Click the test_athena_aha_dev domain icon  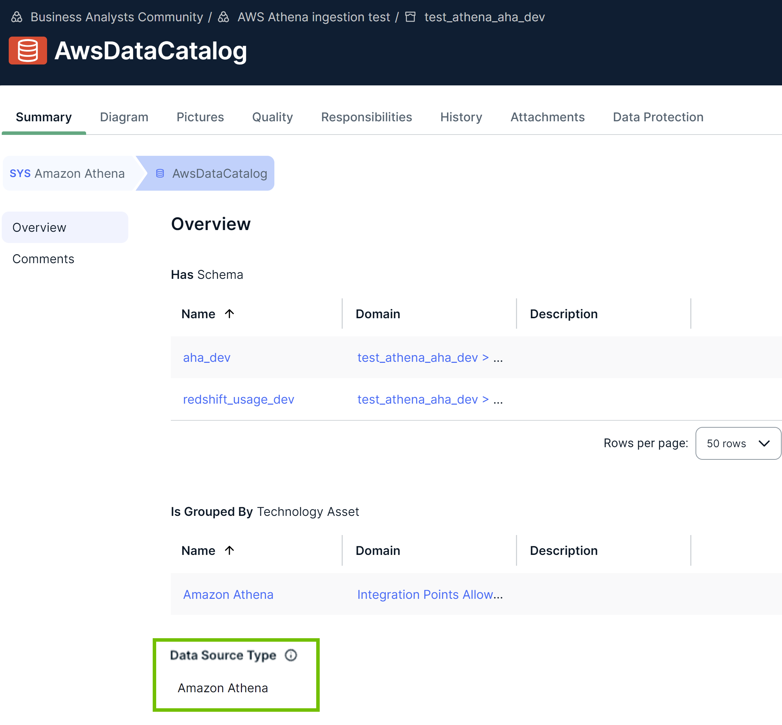point(410,17)
